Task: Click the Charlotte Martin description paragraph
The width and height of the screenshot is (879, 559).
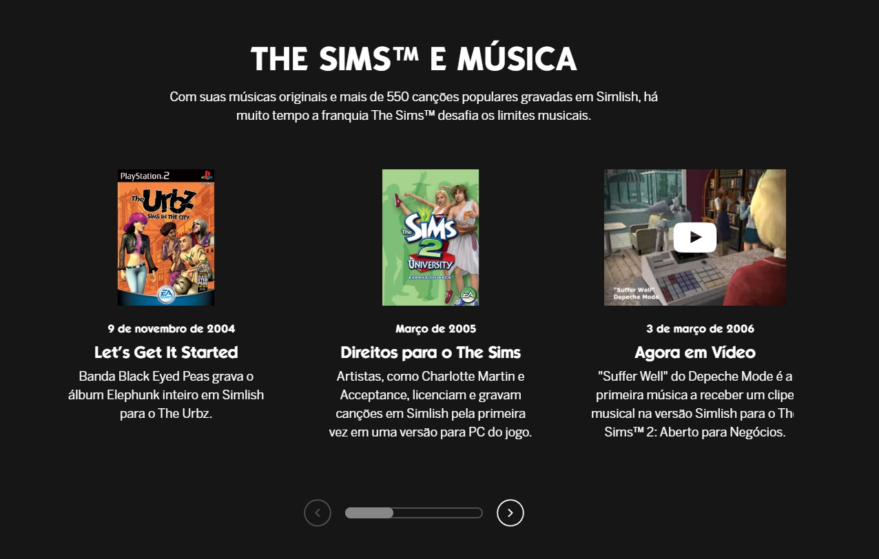Action: (431, 405)
